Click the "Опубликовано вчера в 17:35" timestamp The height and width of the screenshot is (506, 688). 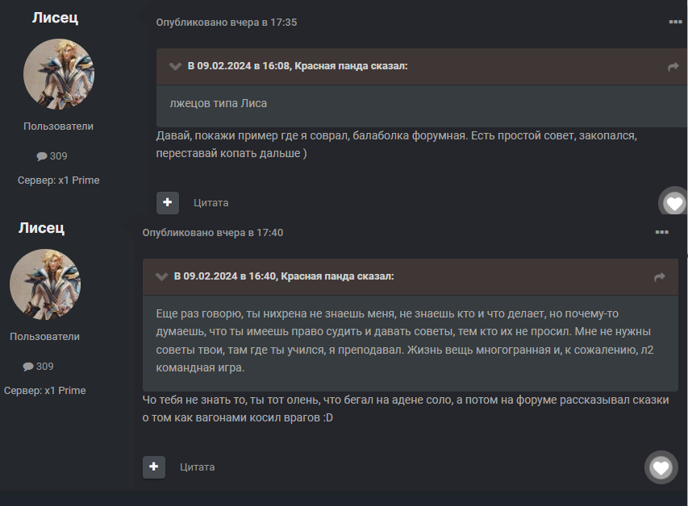227,23
